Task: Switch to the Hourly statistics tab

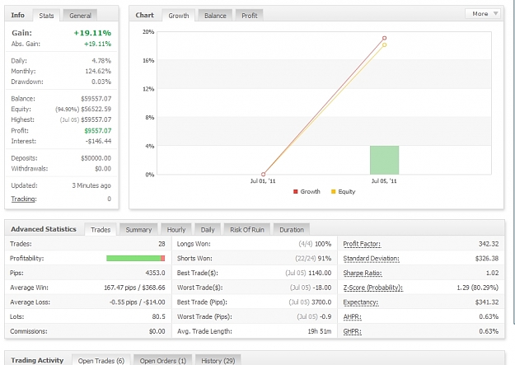Action: point(176,230)
